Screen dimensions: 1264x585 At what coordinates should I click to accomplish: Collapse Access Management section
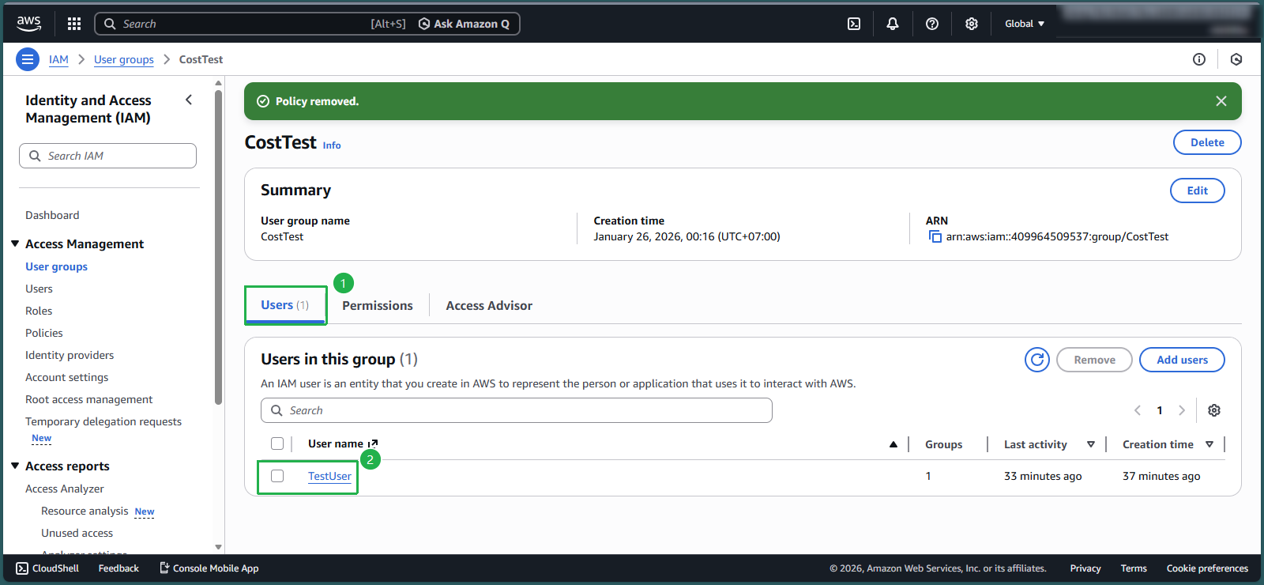pyautogui.click(x=15, y=243)
